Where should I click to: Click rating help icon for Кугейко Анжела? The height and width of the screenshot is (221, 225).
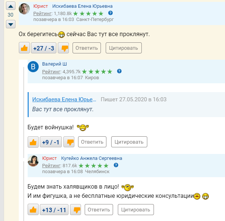point(116,165)
